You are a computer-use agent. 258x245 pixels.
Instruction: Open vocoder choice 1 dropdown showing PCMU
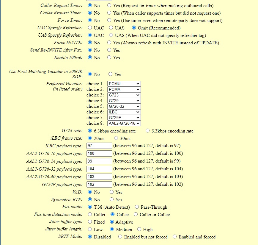point(124,84)
